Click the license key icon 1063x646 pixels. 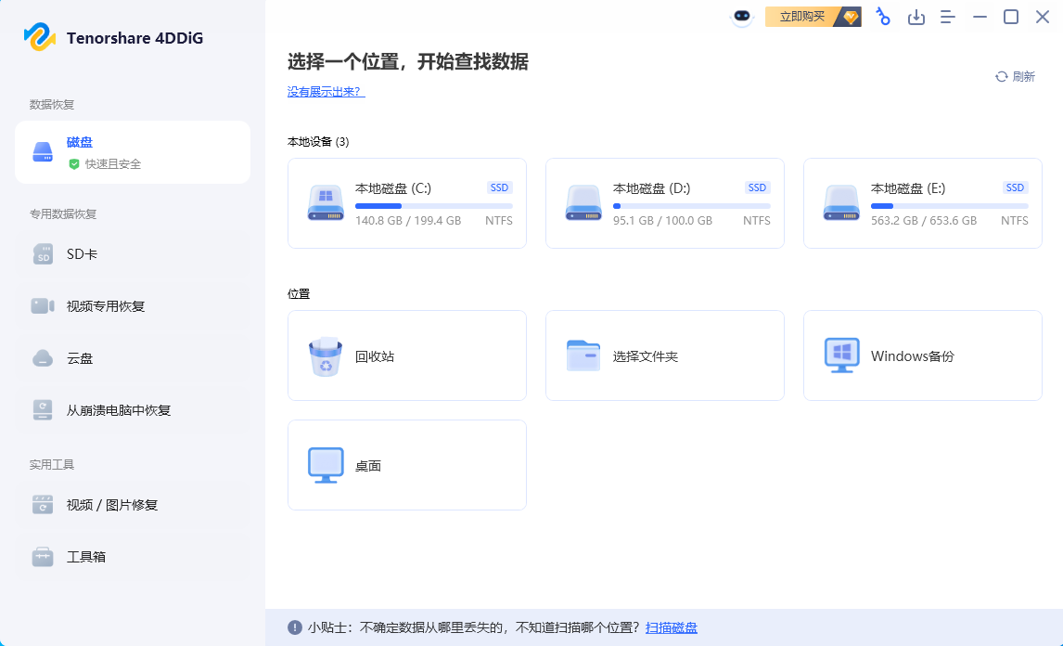882,16
